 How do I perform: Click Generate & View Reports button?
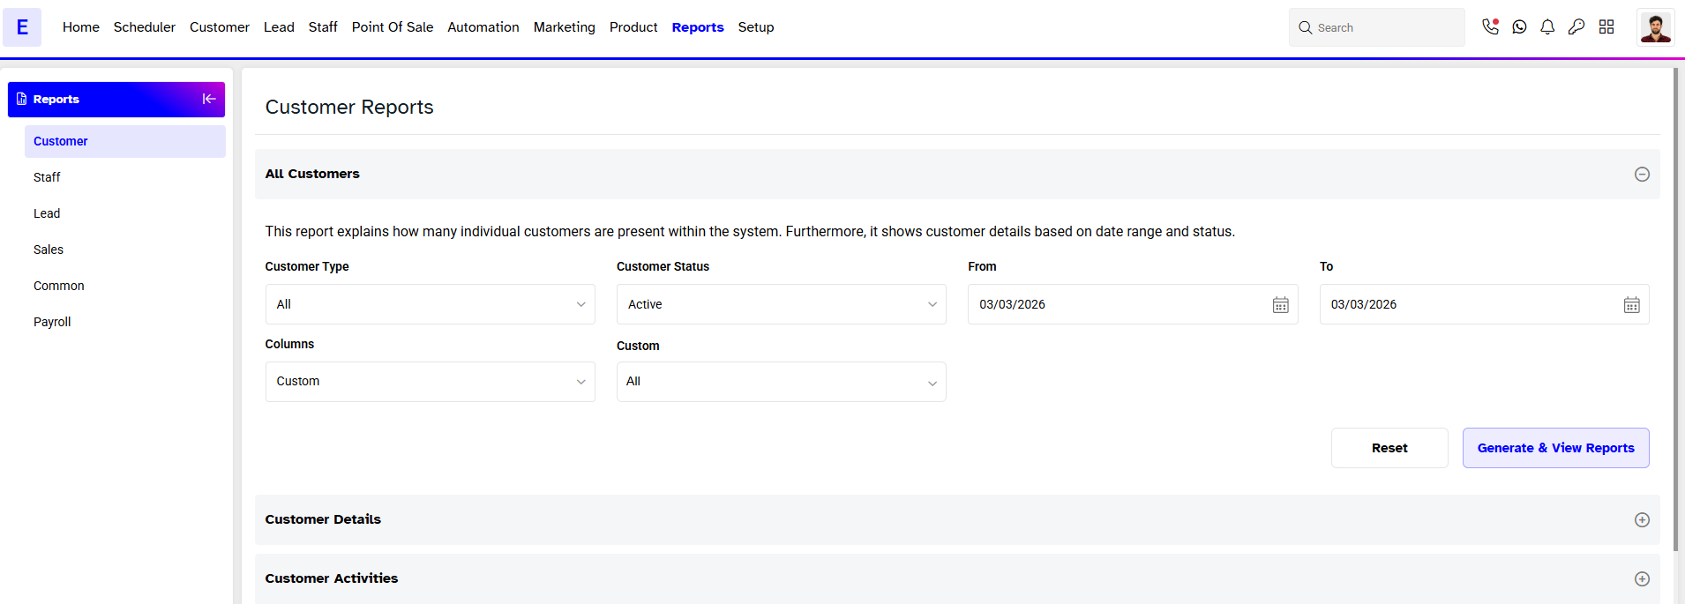1556,448
